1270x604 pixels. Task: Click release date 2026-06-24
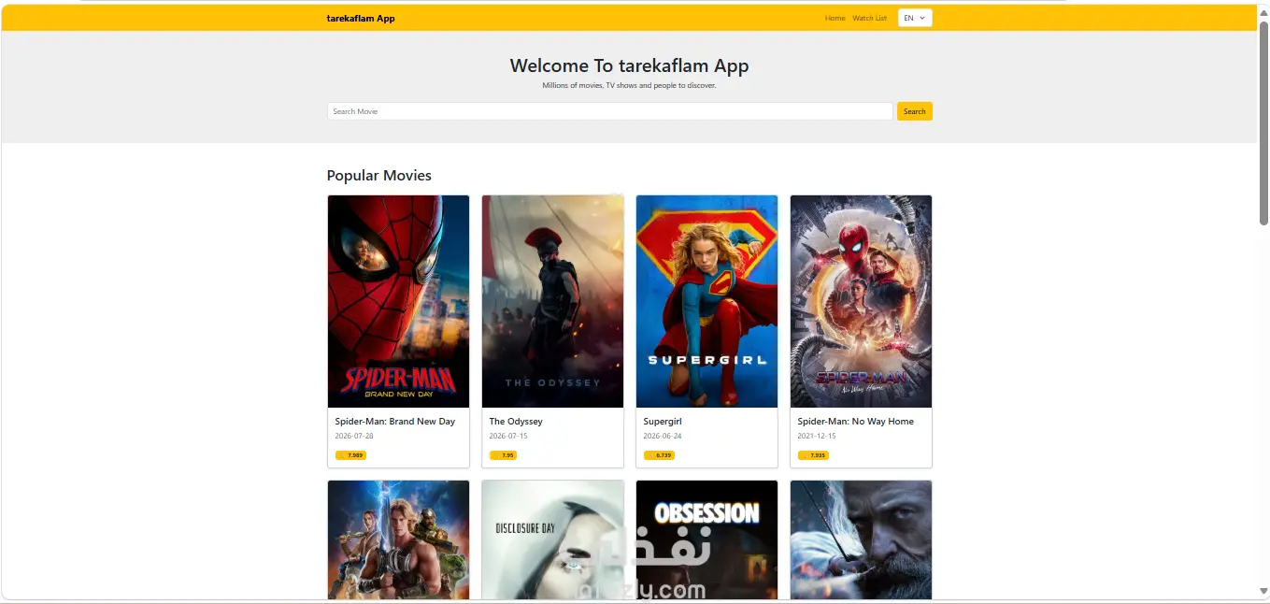pos(663,436)
